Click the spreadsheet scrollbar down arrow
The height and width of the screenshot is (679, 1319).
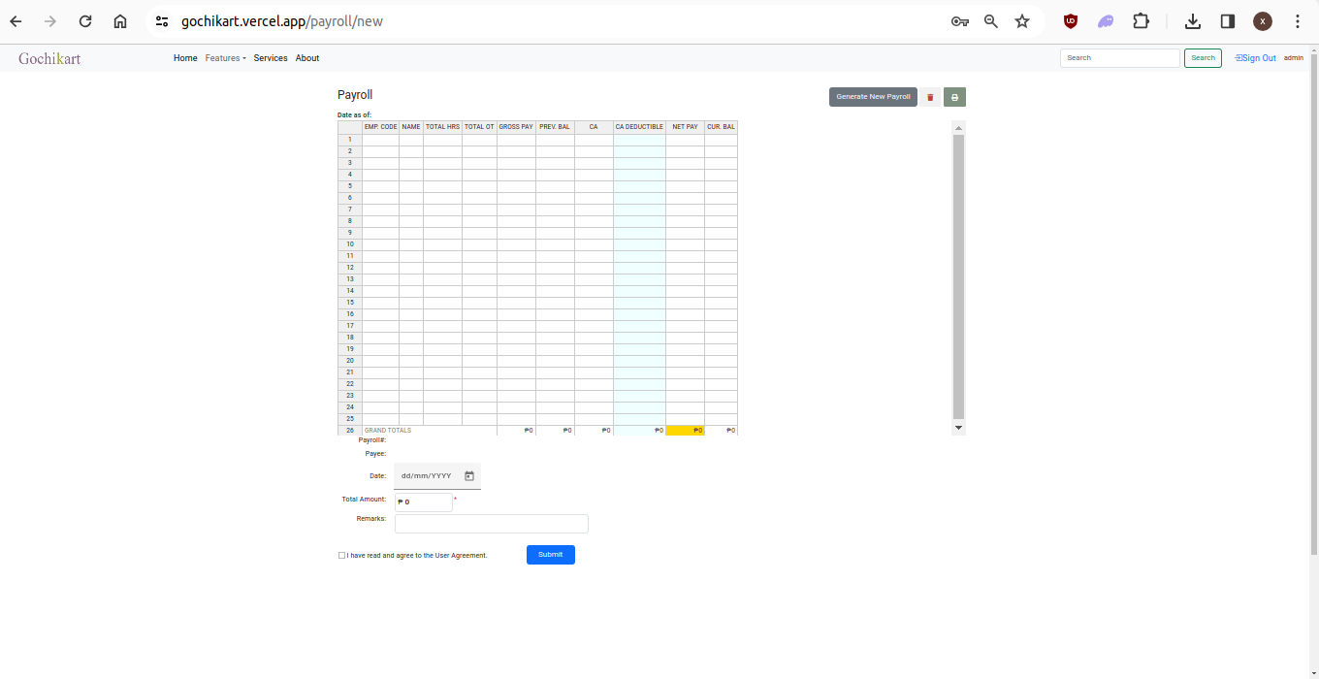pyautogui.click(x=958, y=428)
